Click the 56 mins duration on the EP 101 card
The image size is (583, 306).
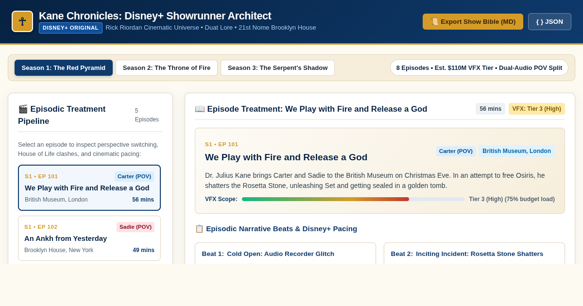coord(143,200)
